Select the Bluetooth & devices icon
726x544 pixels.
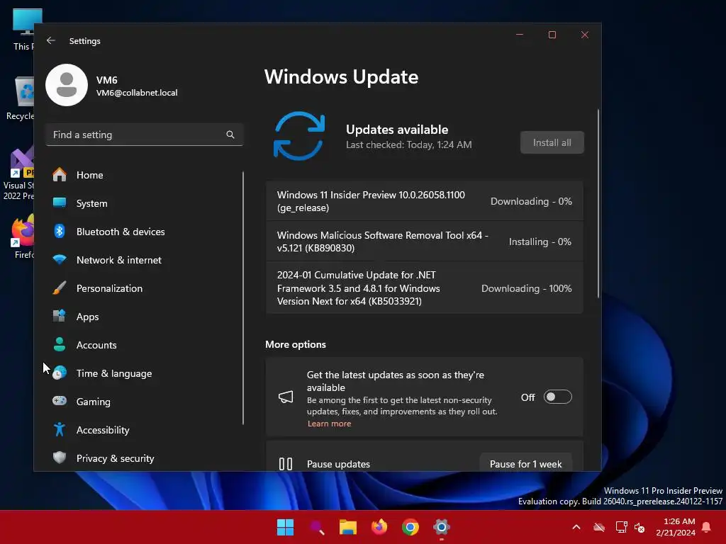pyautogui.click(x=60, y=232)
